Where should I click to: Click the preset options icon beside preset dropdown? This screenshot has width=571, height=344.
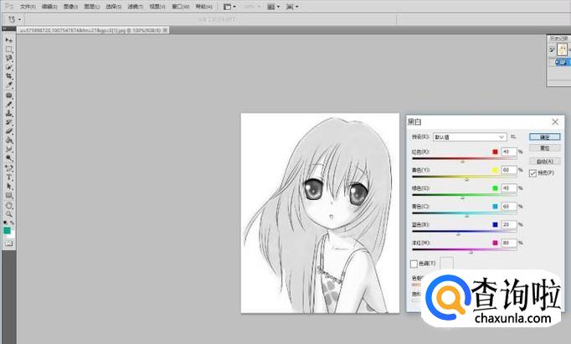pos(513,136)
